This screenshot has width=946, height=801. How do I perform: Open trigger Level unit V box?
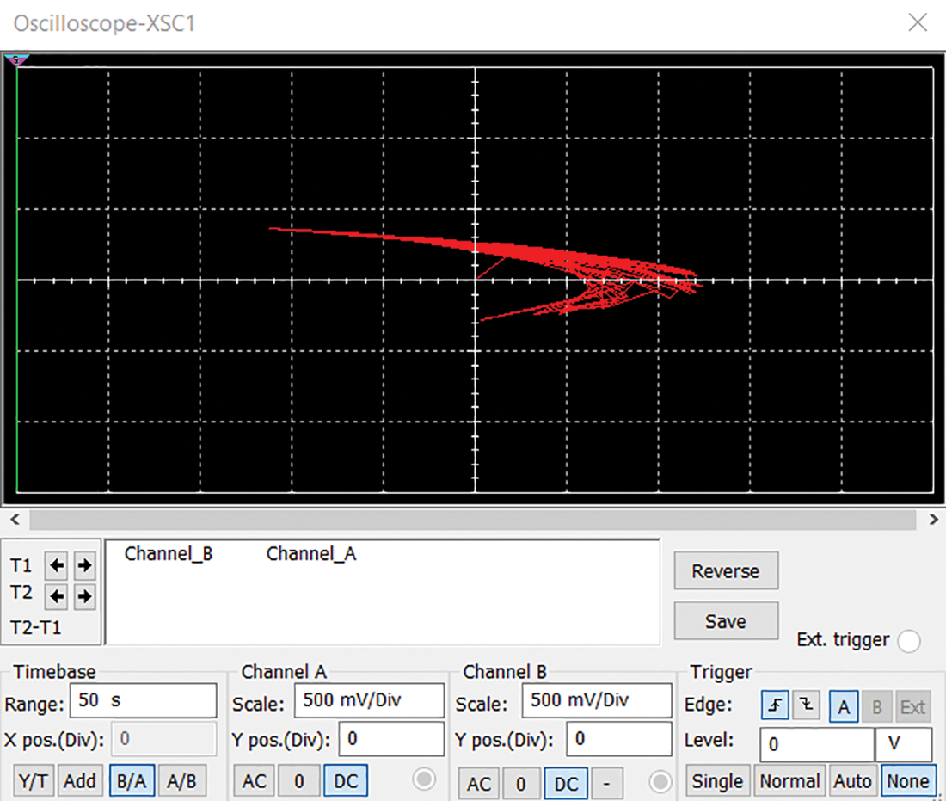tap(903, 743)
